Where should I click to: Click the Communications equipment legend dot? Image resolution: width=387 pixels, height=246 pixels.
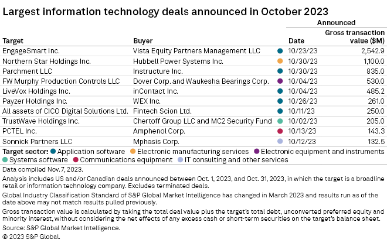76,159
